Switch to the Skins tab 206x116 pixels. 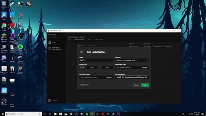click(89, 40)
